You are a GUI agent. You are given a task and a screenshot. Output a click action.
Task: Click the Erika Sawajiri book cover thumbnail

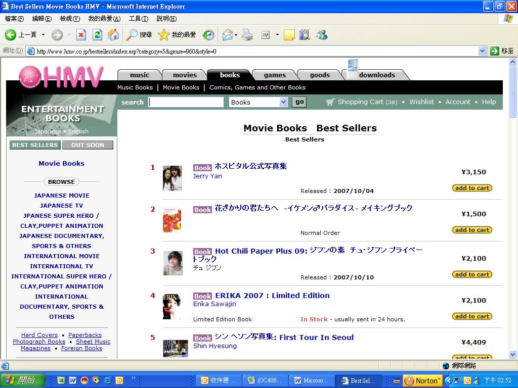[172, 307]
